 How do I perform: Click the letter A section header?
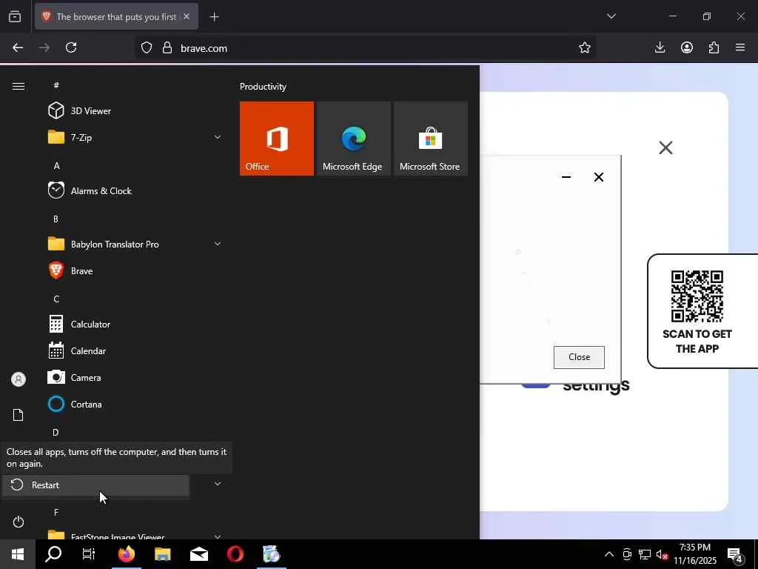(56, 165)
